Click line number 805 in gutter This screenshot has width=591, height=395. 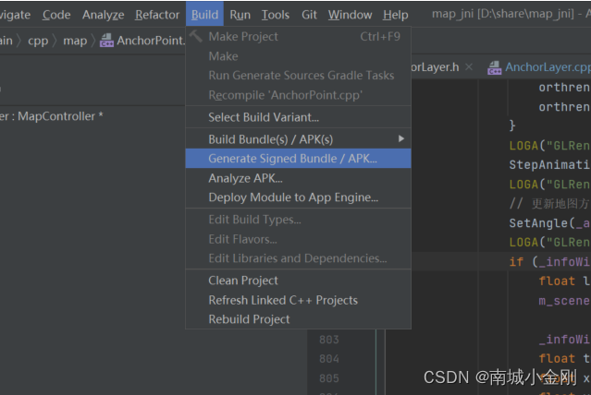329,378
